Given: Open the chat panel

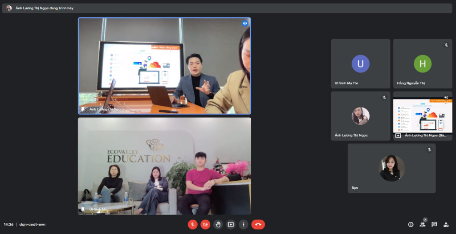Looking at the screenshot, I should [434, 224].
